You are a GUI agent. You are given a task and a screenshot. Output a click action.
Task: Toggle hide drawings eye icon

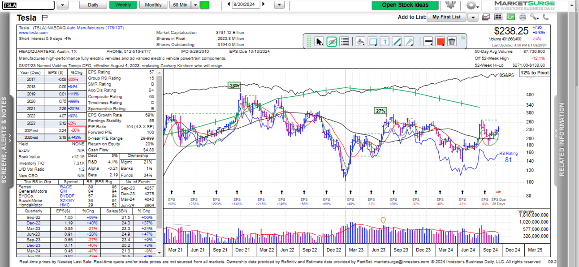[x=332, y=42]
